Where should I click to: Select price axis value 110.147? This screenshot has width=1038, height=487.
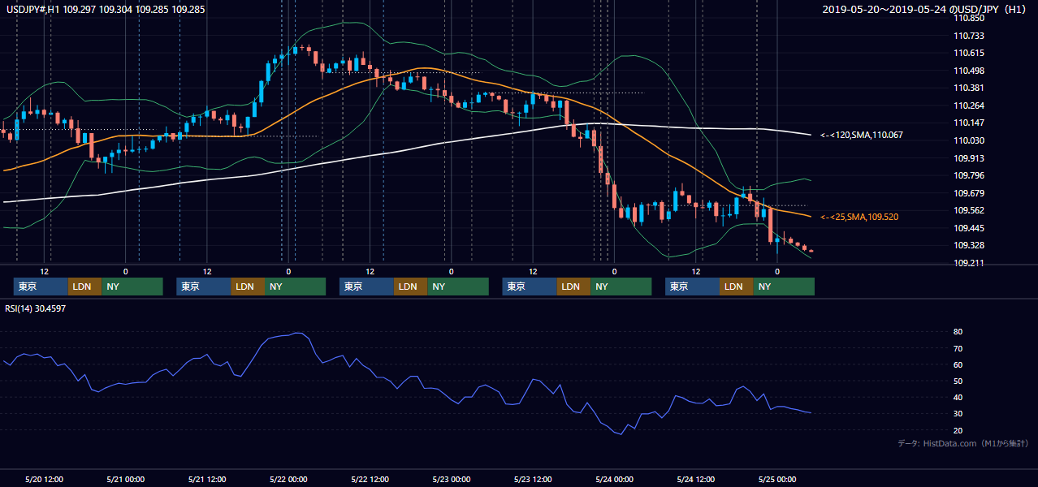(x=969, y=123)
